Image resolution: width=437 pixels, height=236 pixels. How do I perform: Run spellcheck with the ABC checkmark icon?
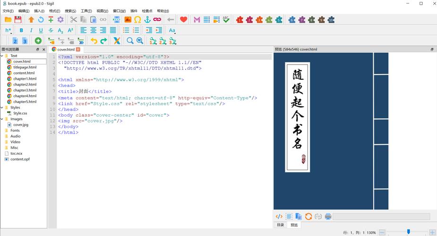pos(226,19)
